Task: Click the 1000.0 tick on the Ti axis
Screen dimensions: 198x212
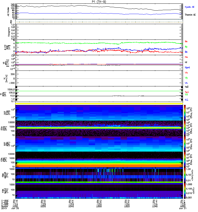Action: pos(11,90)
